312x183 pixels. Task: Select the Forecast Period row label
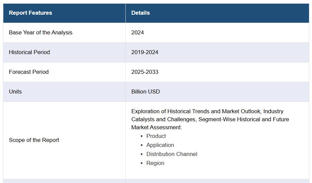[x=29, y=72]
